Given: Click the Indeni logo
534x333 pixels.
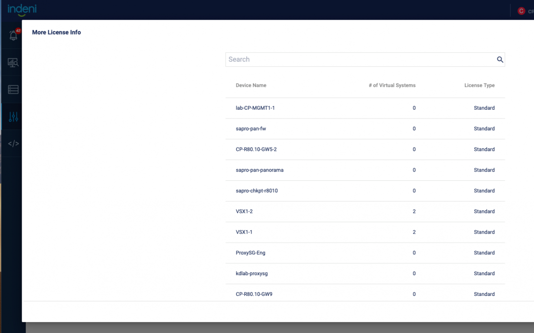Looking at the screenshot, I should tap(22, 9).
